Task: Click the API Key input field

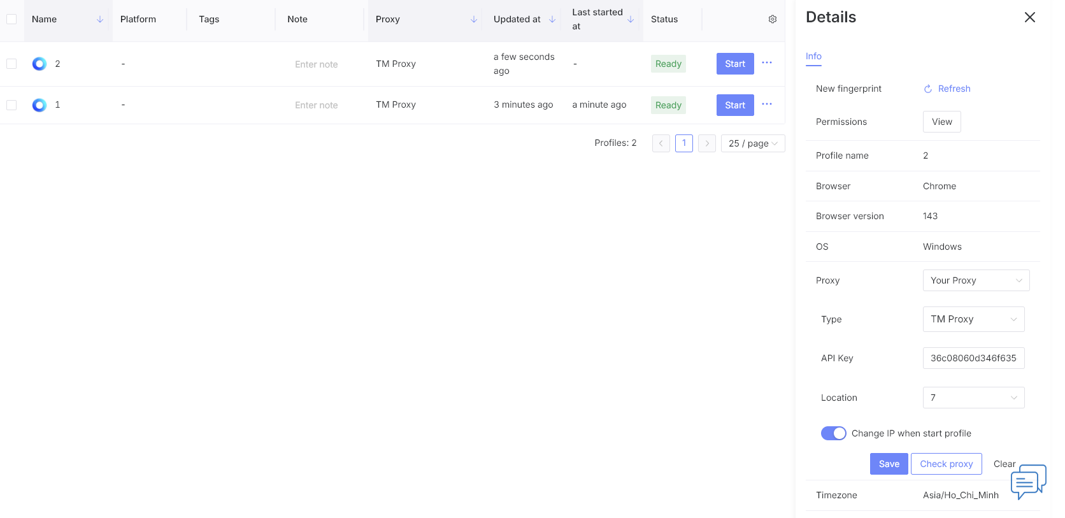Action: pyautogui.click(x=973, y=358)
